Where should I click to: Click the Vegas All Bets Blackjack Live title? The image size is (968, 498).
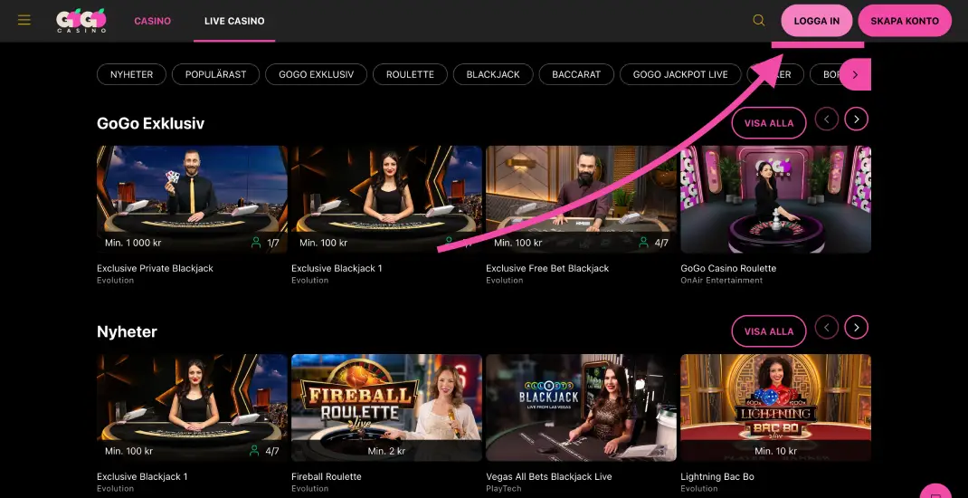pyautogui.click(x=549, y=476)
